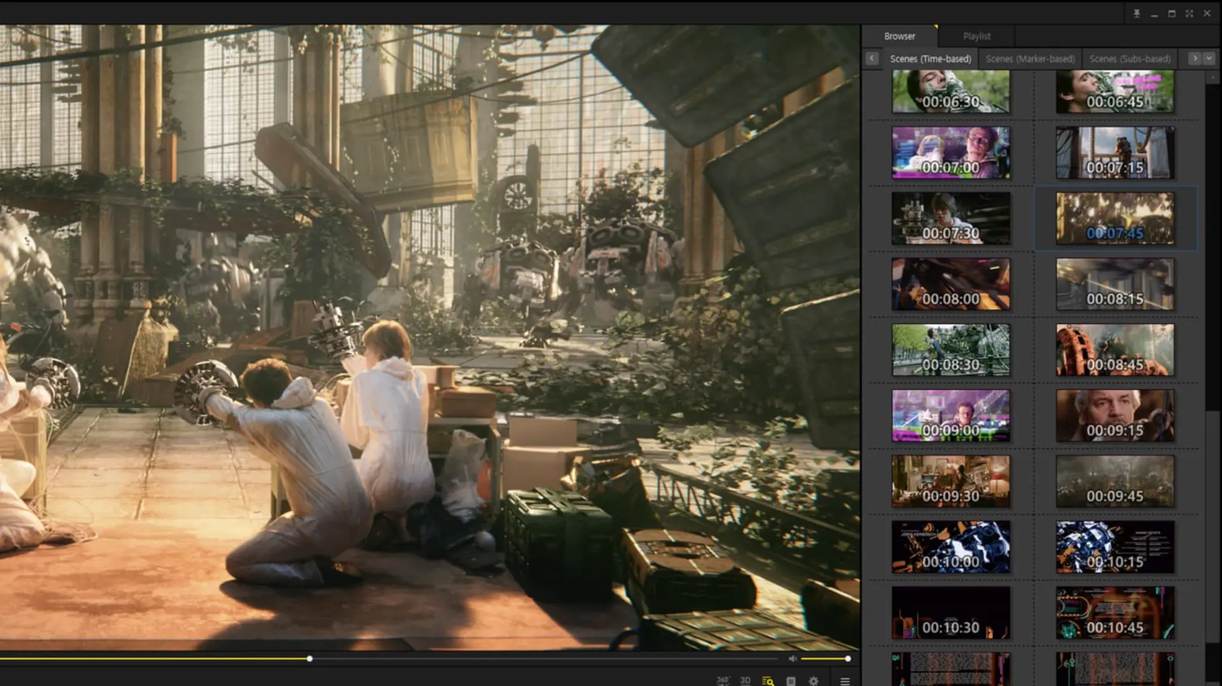Open the hamburger menu in the control bar
The image size is (1222, 686).
pos(845,681)
